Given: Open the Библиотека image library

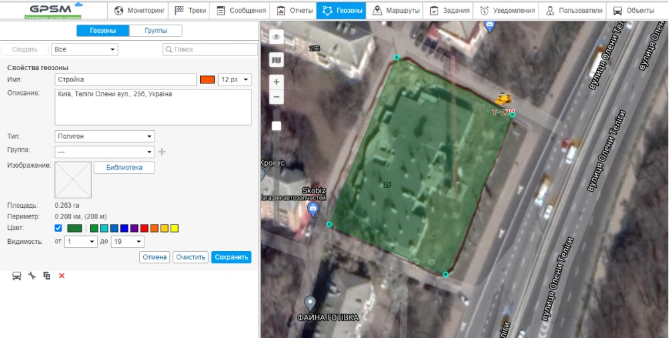Looking at the screenshot, I should pos(124,168).
